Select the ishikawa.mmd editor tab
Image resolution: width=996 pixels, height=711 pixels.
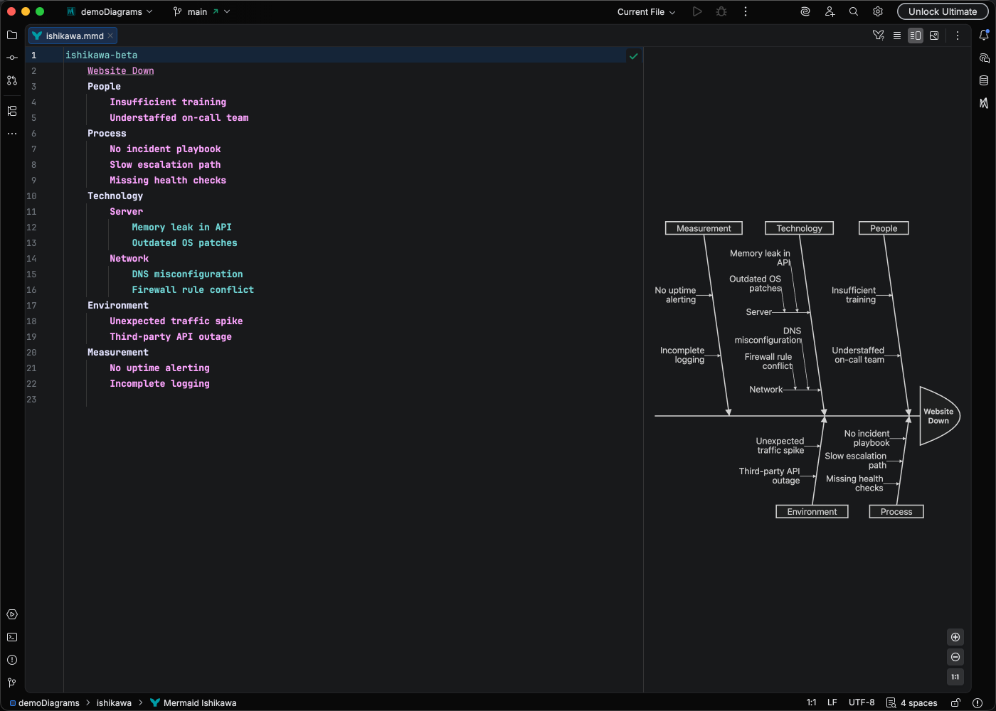pyautogui.click(x=71, y=36)
